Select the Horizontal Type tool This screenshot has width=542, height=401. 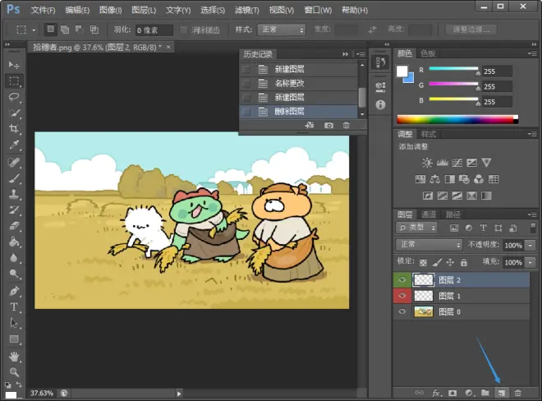(x=14, y=307)
